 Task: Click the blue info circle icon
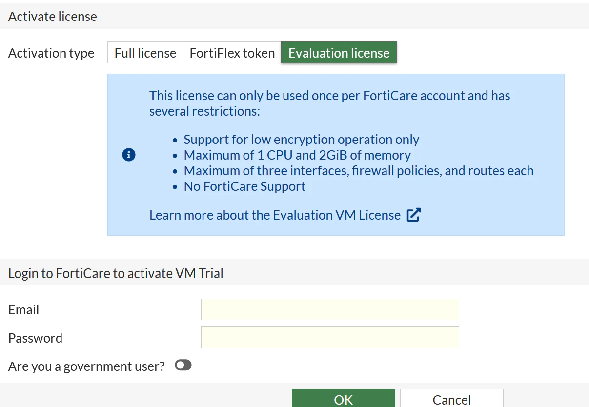tap(128, 155)
